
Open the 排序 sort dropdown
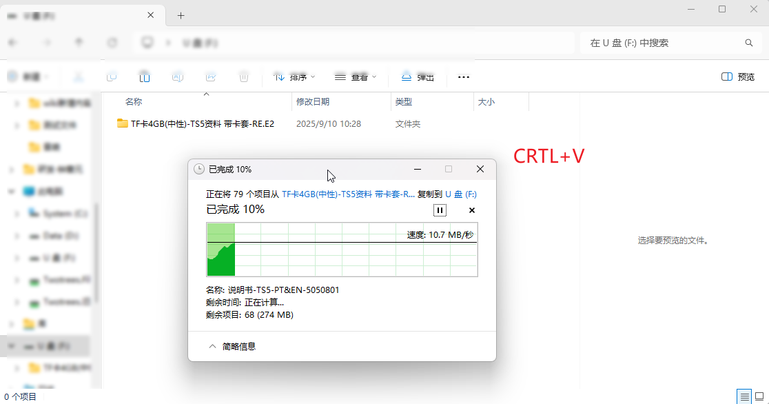tap(295, 77)
